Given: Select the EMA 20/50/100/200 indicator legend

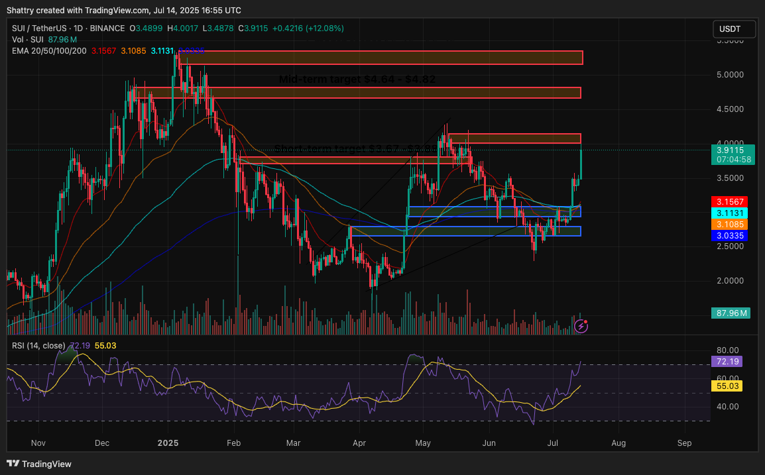Looking at the screenshot, I should 49,51.
